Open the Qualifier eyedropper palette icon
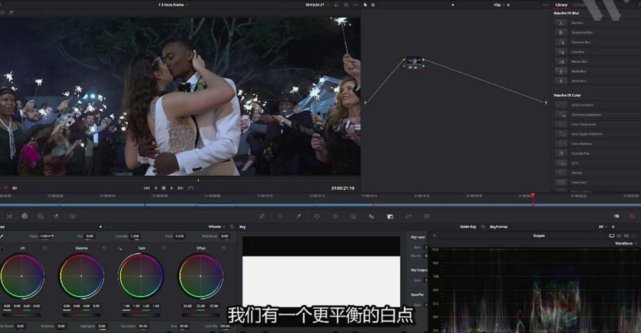641x333 pixels. [x=299, y=216]
